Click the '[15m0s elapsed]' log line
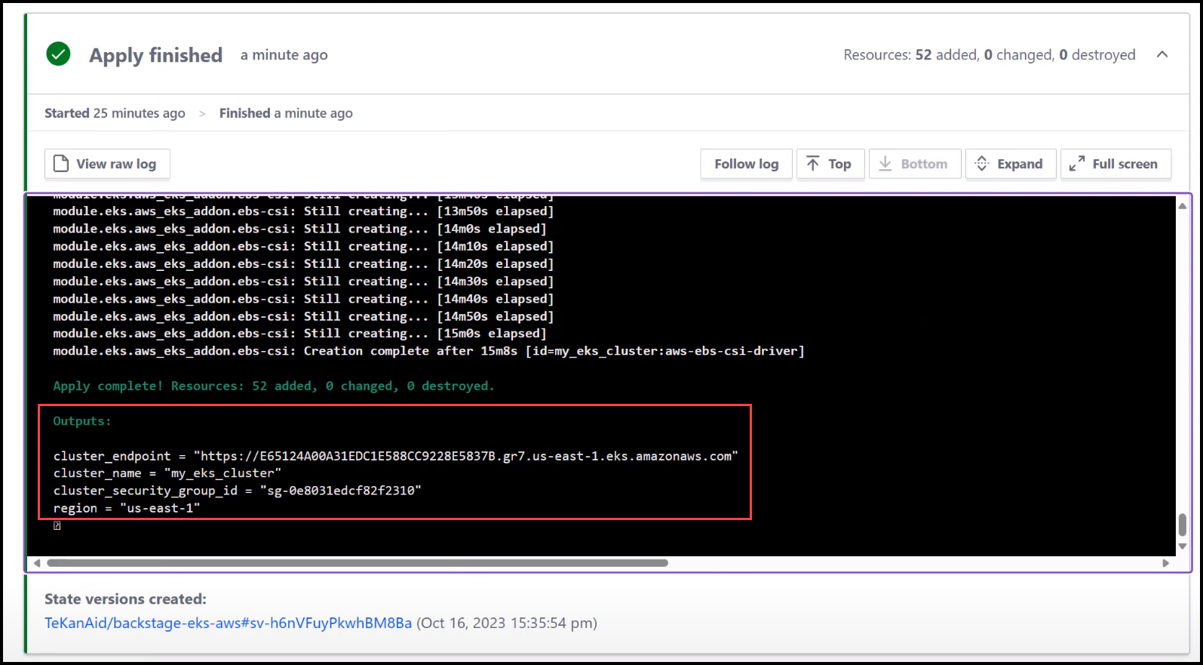Screen dimensions: 1203x665 pyautogui.click(x=300, y=334)
